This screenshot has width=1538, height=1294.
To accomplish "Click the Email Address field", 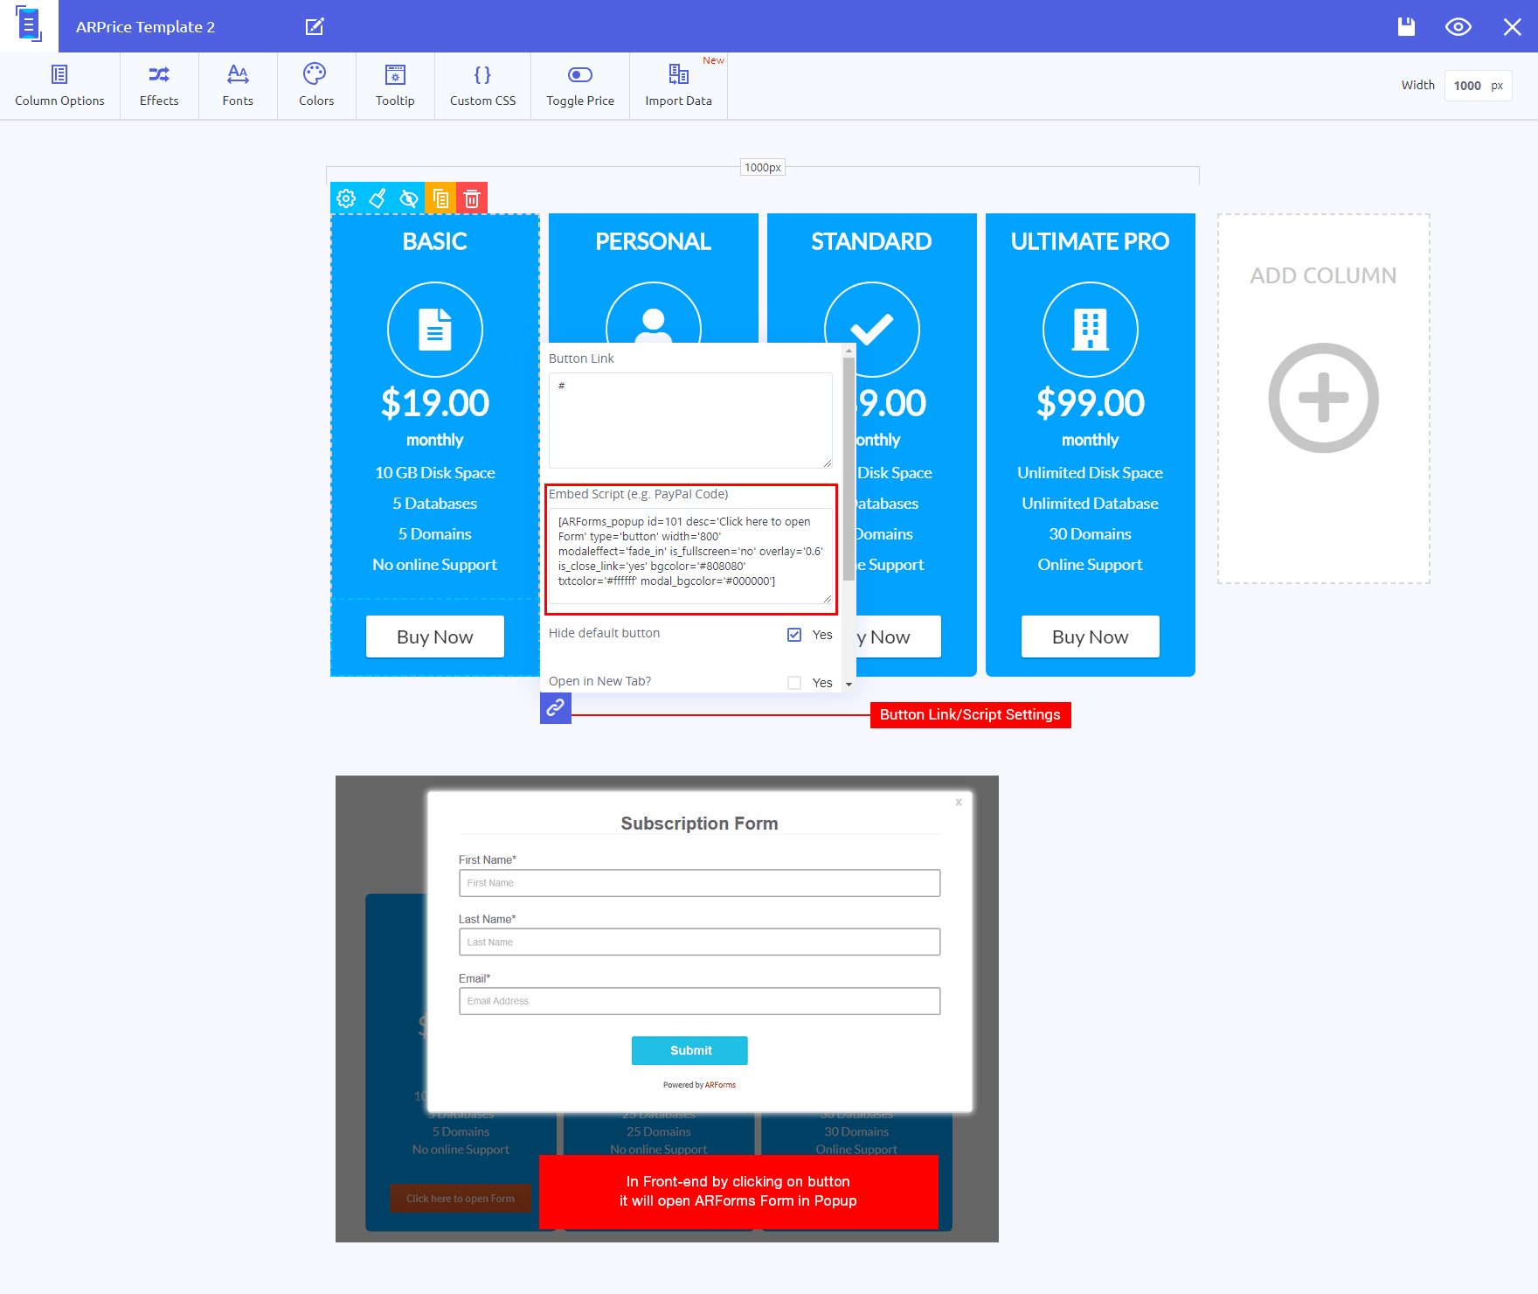I will (x=700, y=1001).
